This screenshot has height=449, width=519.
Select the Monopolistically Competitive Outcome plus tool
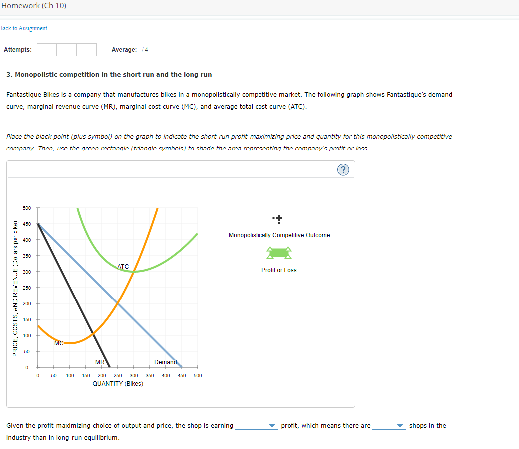[x=278, y=218]
